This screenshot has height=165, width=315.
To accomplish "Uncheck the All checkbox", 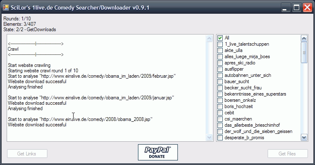I will coord(220,38).
